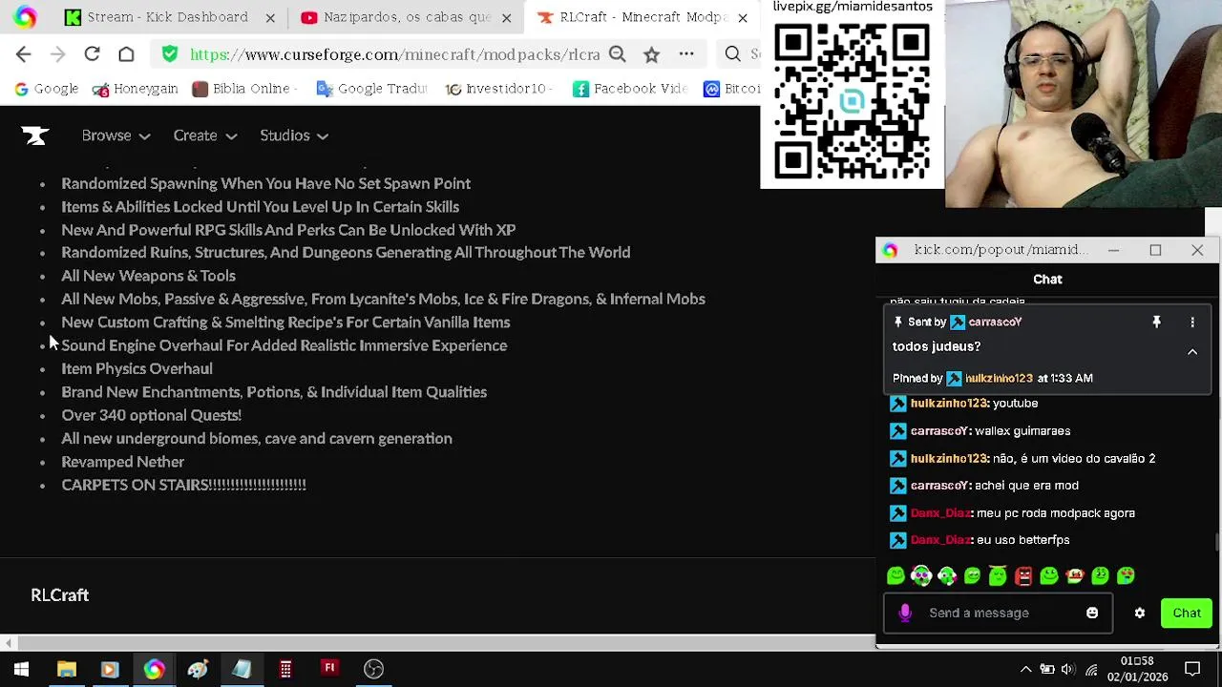Reload the page with the refresh icon

[x=92, y=54]
